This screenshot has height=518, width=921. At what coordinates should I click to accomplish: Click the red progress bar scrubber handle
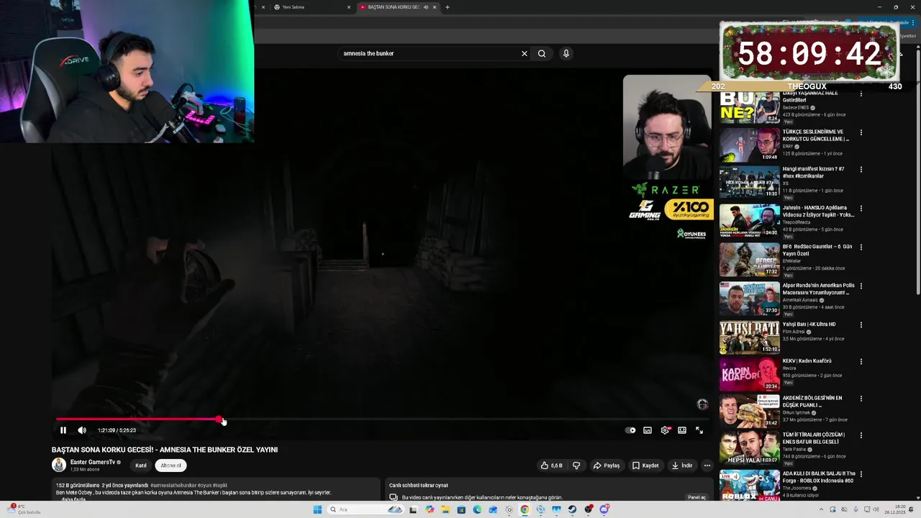(x=219, y=419)
